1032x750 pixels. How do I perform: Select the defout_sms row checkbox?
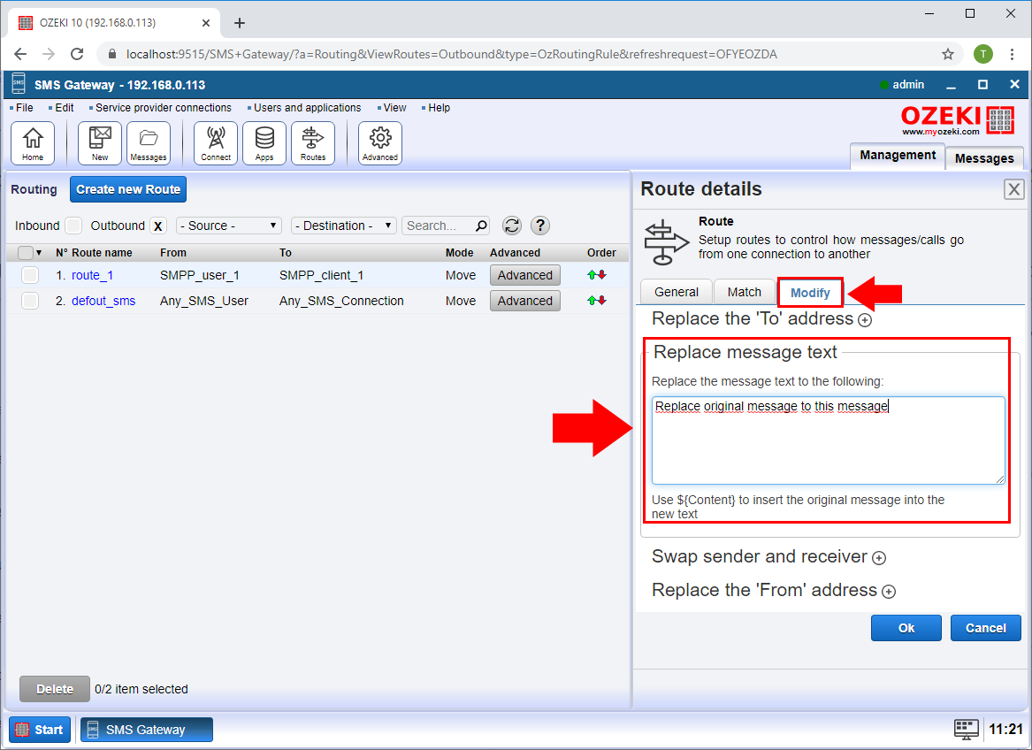pyautogui.click(x=29, y=301)
